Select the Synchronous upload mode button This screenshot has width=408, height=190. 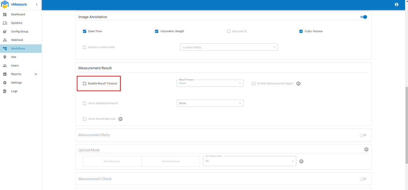112,161
